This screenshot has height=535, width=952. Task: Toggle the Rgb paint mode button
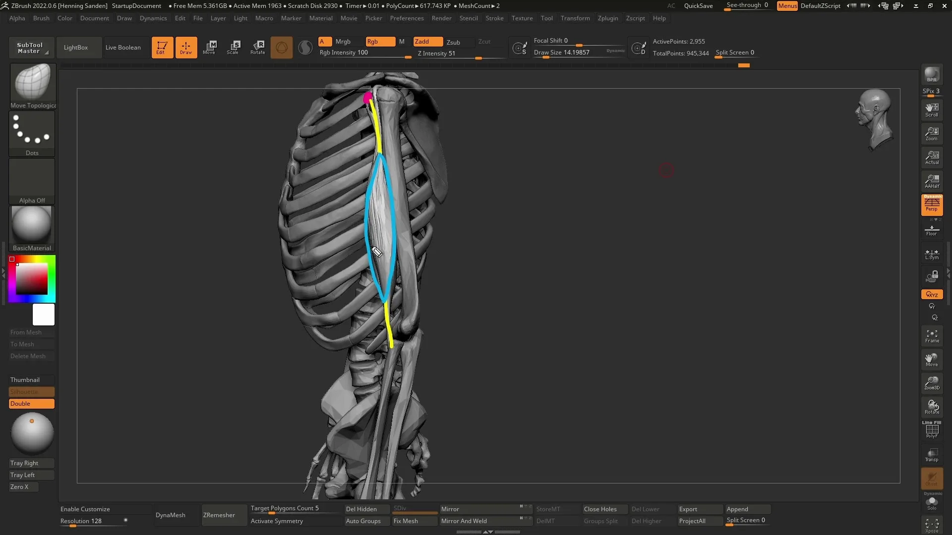point(381,42)
